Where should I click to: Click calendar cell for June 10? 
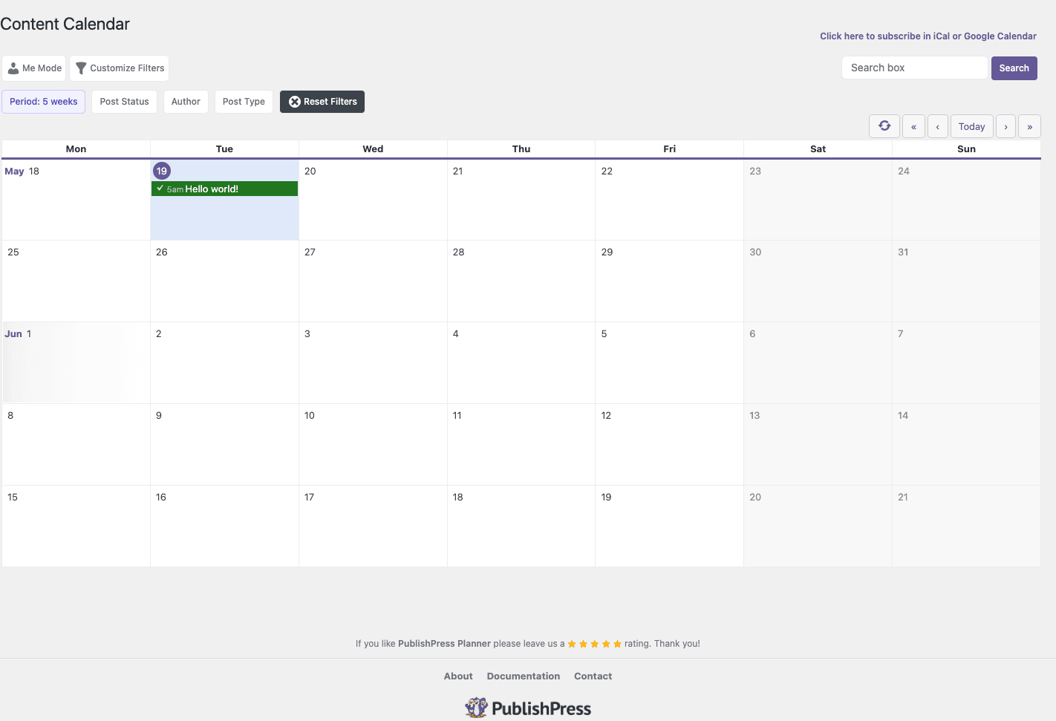[373, 445]
